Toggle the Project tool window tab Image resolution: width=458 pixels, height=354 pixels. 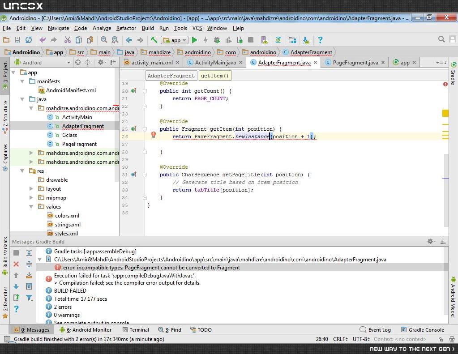[5, 75]
